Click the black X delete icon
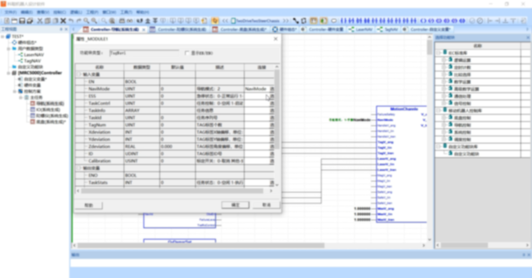 pos(63,21)
